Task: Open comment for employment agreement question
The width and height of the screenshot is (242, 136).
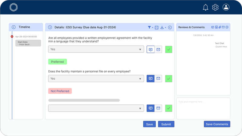Action: point(151,49)
